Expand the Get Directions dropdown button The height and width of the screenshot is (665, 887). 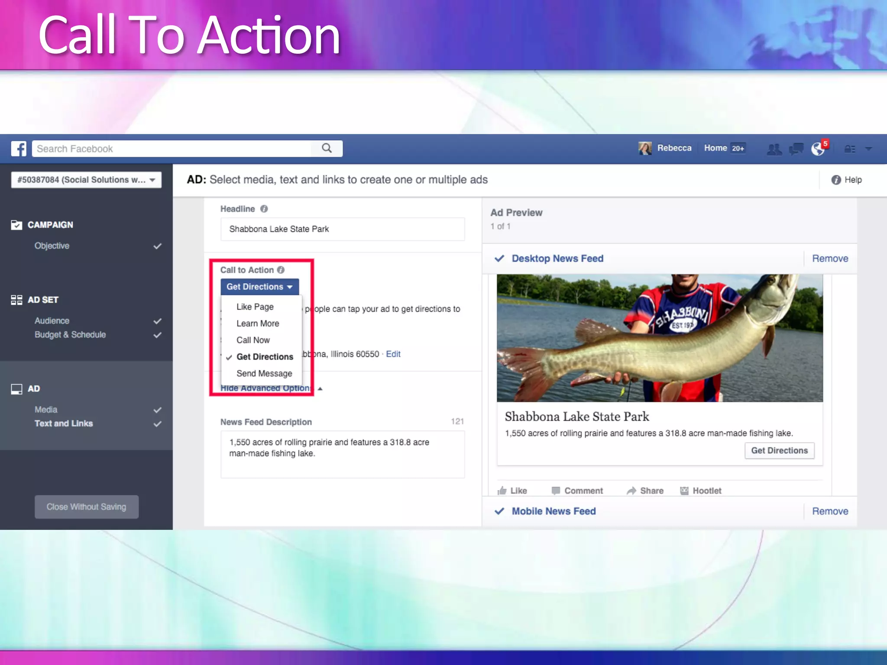(259, 287)
